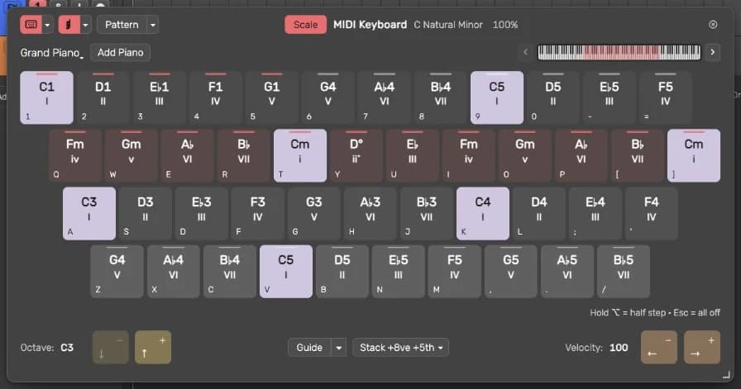Play the E♭1 note pad
Screen dimensions: 741x389
(160, 97)
